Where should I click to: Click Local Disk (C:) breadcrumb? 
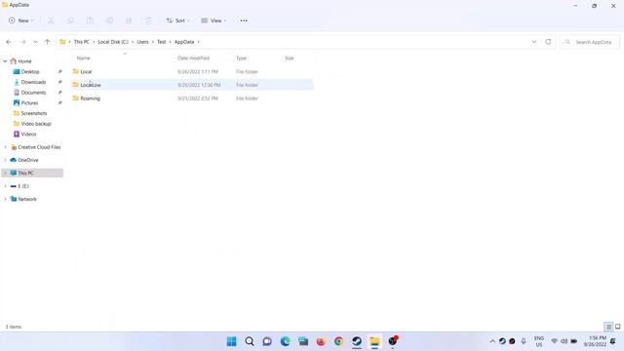coord(113,42)
